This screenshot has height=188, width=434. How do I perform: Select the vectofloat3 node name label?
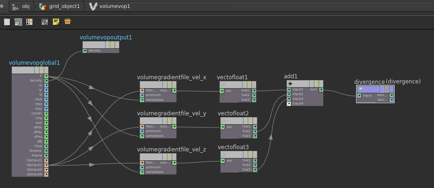coord(233,147)
